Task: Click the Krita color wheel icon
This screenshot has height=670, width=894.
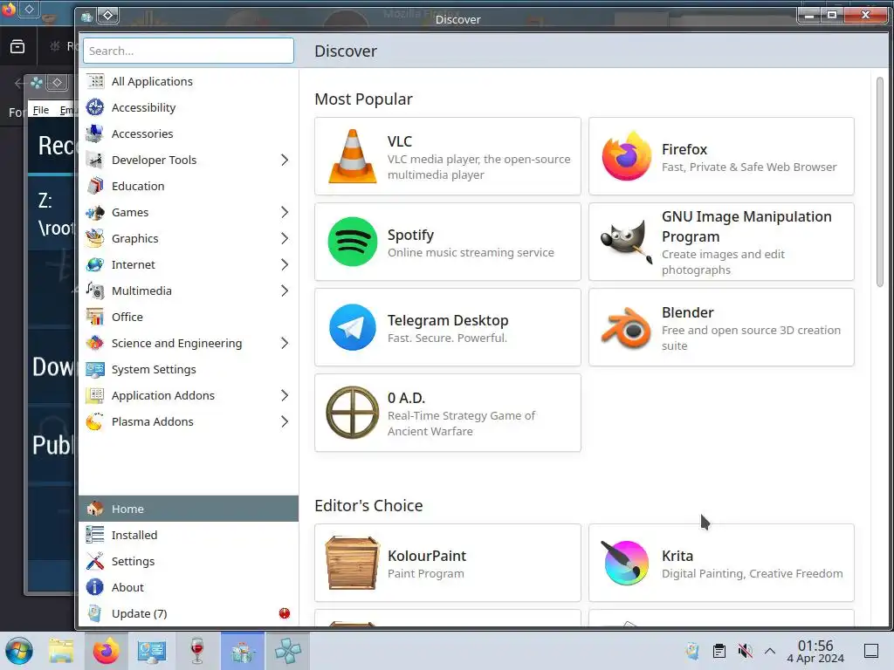Action: click(625, 563)
